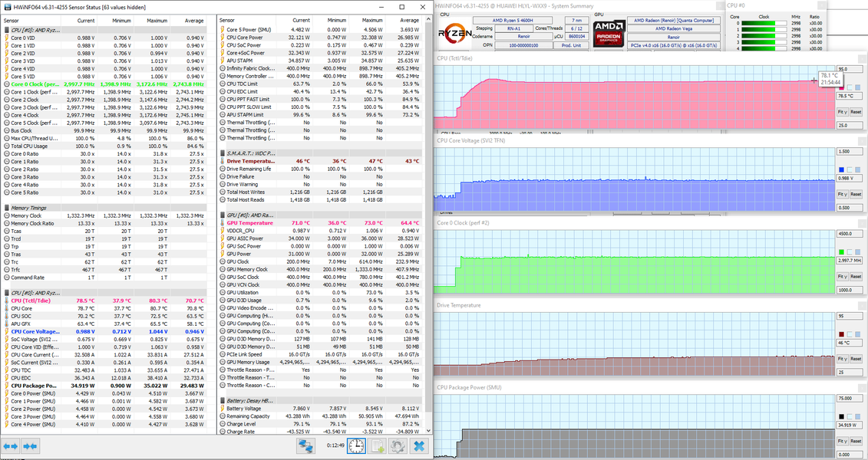Select the Bus Clock row
The height and width of the screenshot is (460, 868).
[104, 130]
